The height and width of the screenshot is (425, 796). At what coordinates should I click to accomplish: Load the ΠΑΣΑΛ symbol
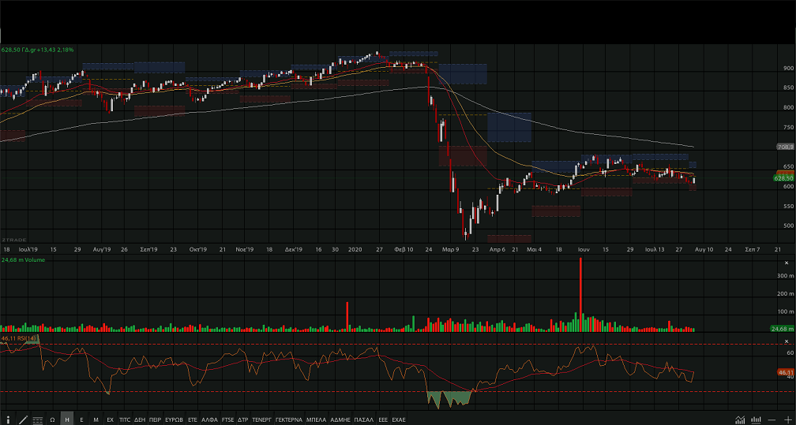click(363, 420)
